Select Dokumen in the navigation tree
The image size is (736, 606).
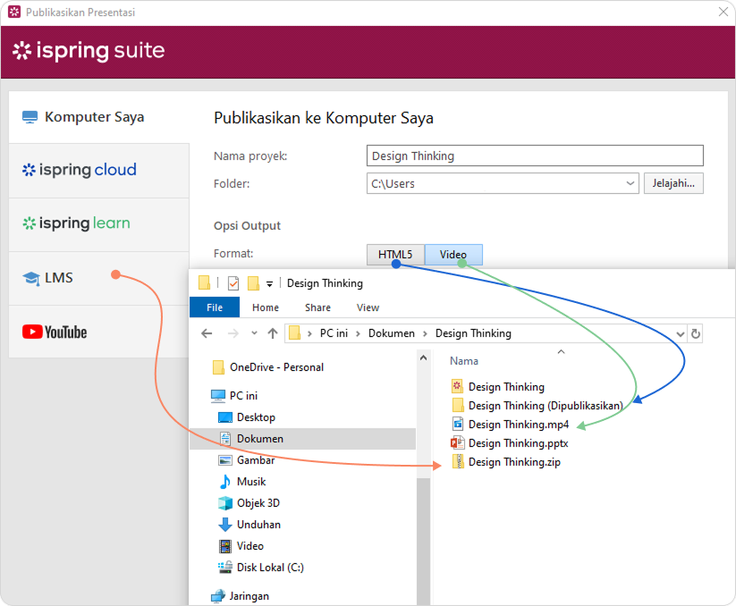259,439
